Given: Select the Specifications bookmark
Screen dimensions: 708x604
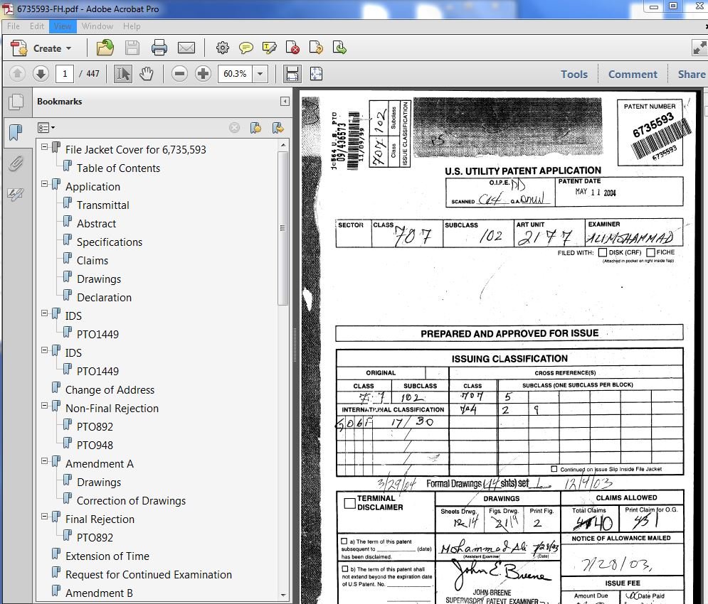Looking at the screenshot, I should pos(110,242).
